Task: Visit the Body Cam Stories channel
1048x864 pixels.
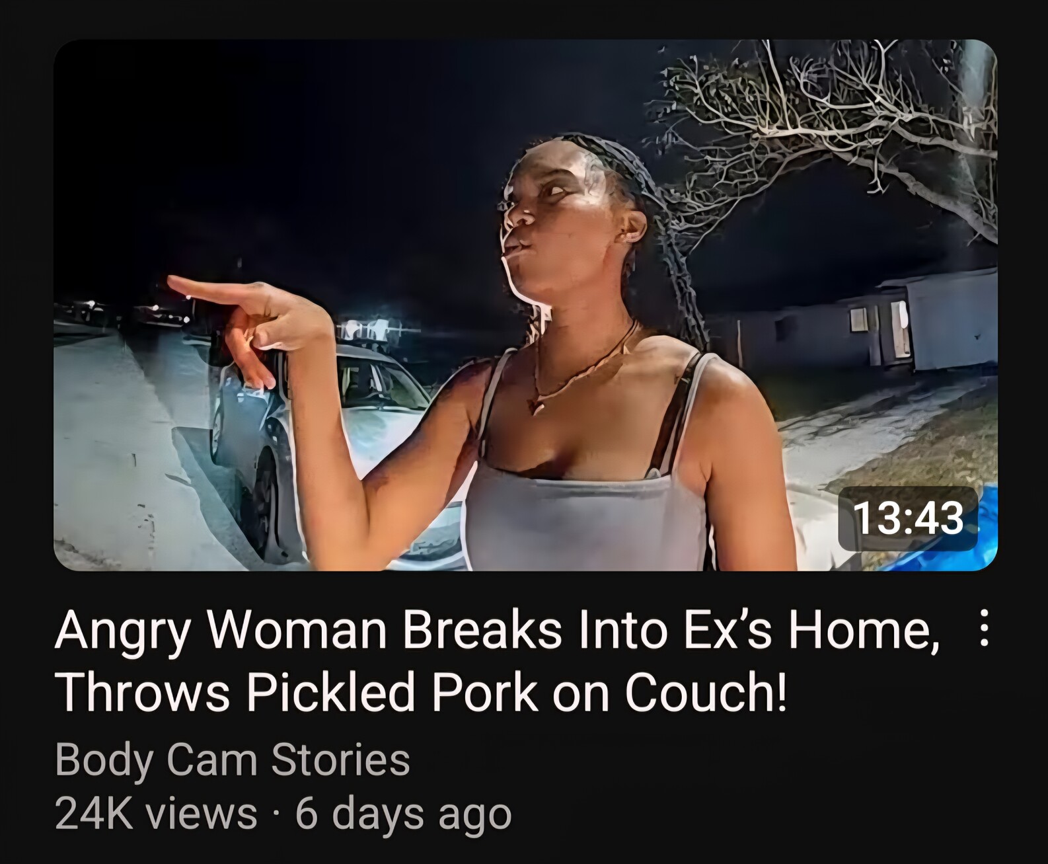Action: [x=233, y=760]
